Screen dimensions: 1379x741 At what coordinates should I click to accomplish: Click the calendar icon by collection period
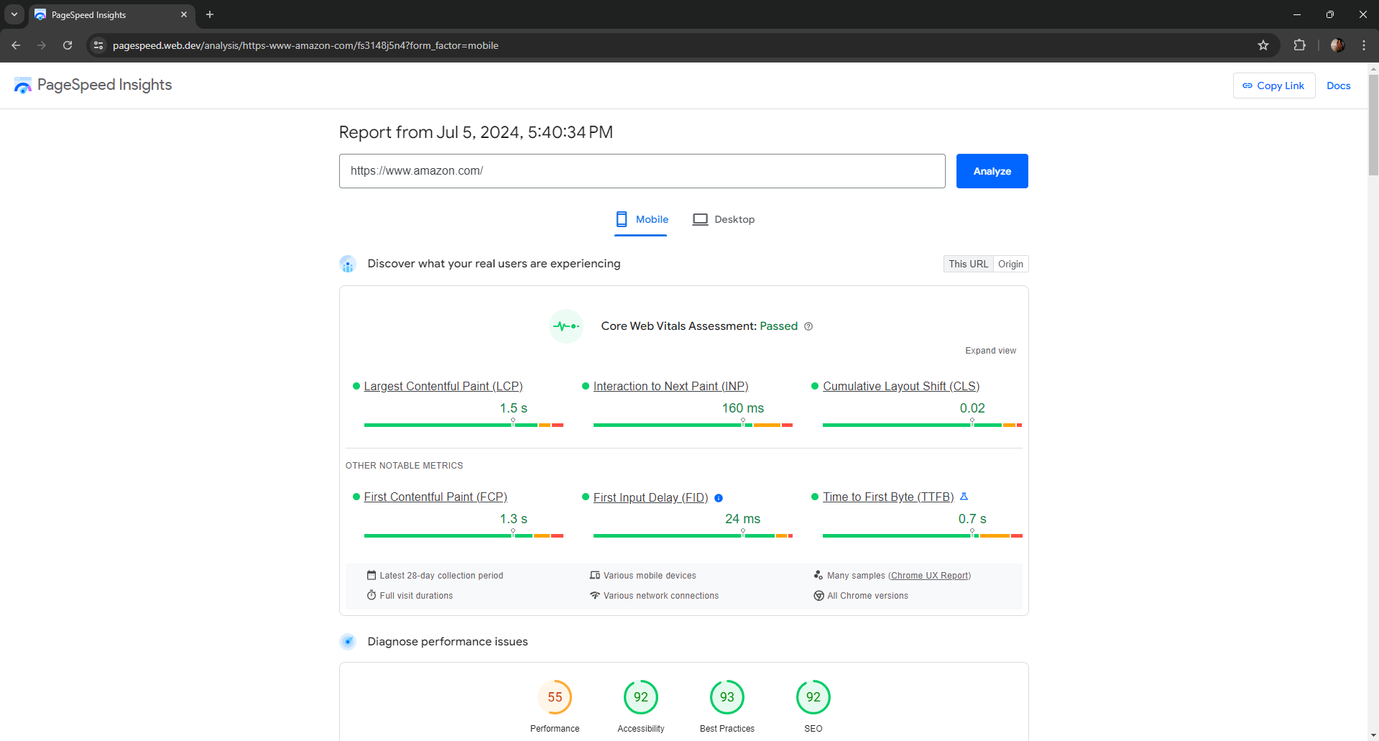(x=372, y=575)
